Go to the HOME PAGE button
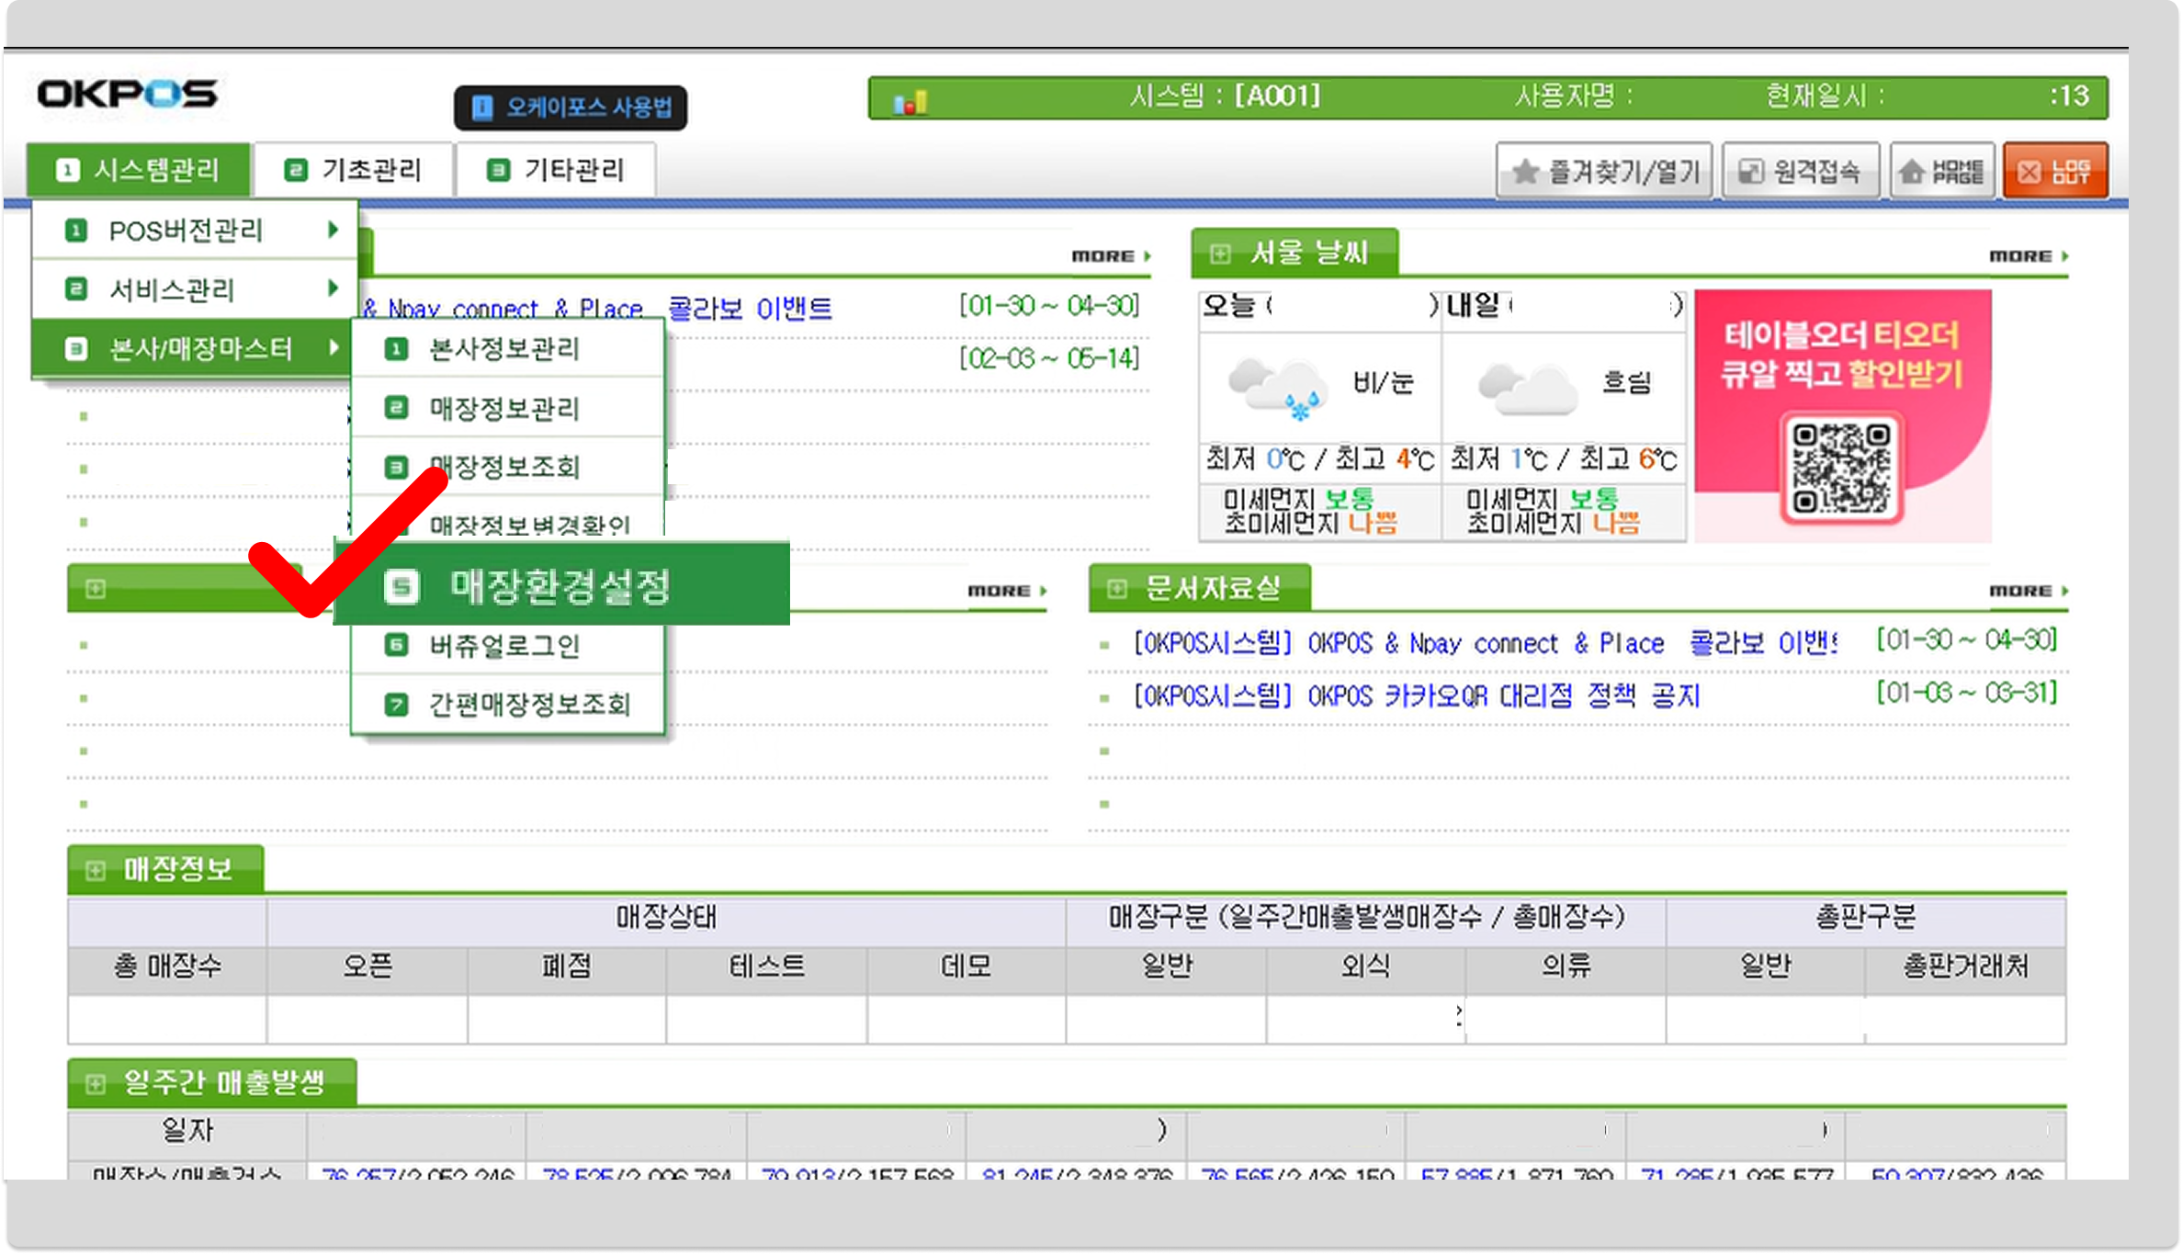This screenshot has height=1254, width=2182. coord(1941,171)
